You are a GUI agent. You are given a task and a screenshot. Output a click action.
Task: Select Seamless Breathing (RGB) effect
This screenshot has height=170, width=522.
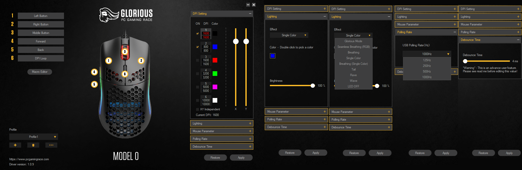[x=354, y=47]
